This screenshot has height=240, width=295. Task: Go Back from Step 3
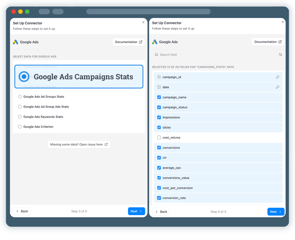(22, 211)
